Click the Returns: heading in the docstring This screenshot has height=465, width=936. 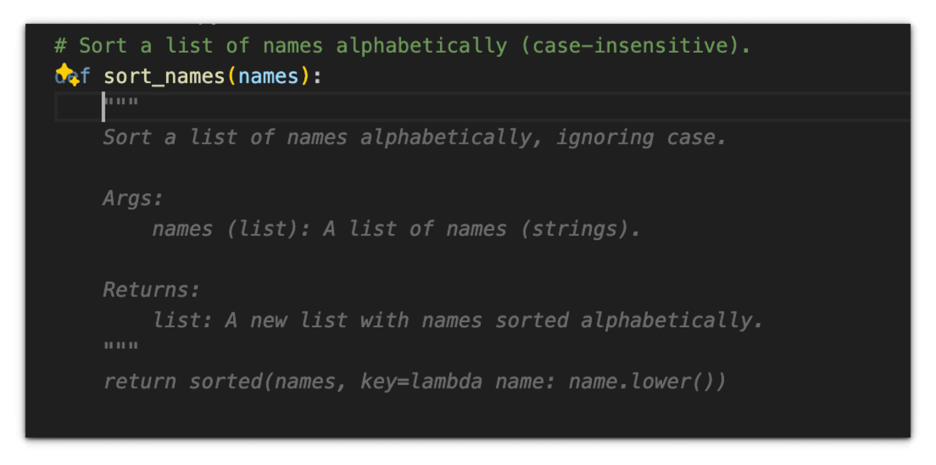(151, 290)
